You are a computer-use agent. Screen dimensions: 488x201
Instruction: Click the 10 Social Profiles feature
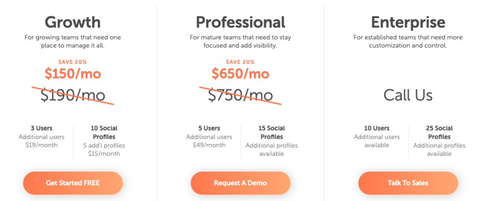pos(104,132)
